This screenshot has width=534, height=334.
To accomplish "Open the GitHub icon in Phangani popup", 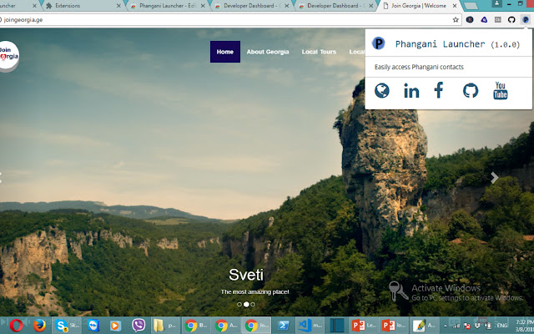I will click(x=471, y=91).
